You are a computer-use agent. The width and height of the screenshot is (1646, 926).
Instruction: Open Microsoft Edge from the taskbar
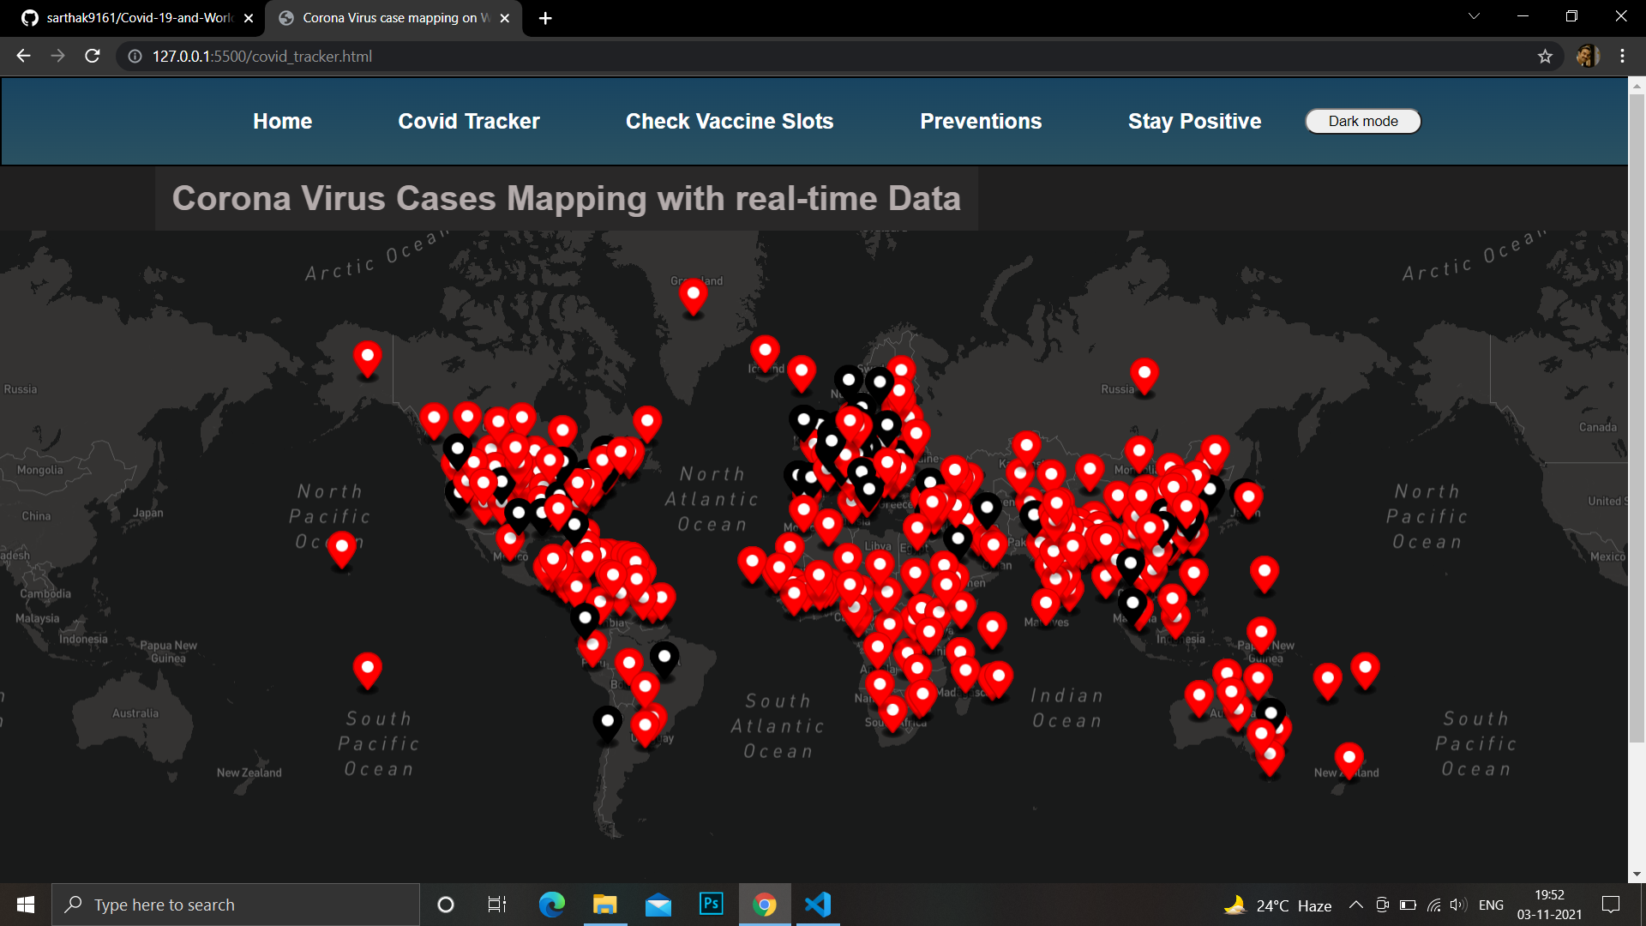(x=552, y=904)
